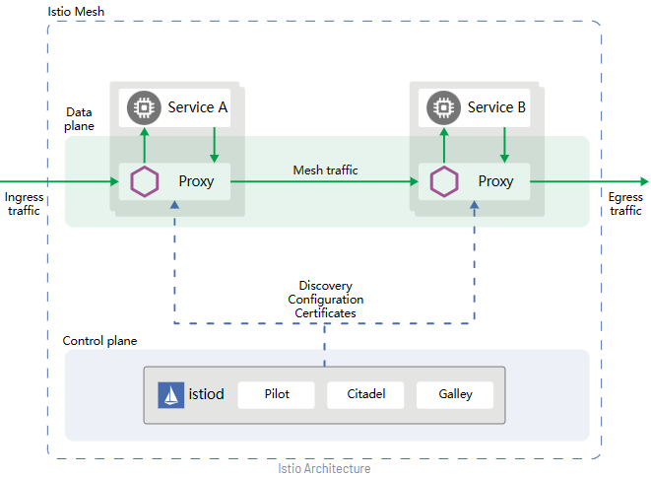
Task: Click the Proxy label under Service A
Action: [x=196, y=182]
